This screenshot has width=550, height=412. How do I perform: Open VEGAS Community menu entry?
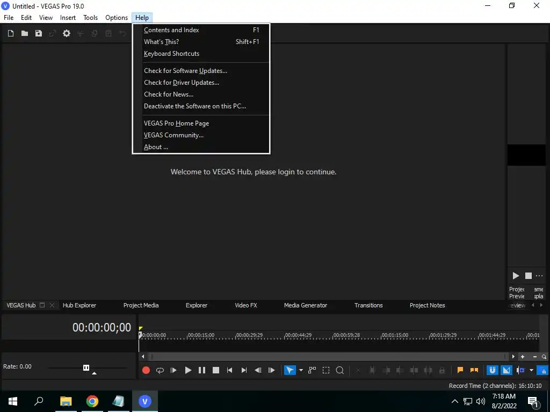click(x=201, y=135)
